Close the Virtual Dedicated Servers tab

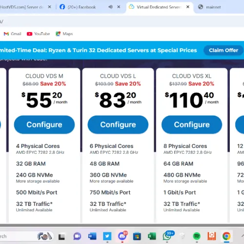coord(188,7)
